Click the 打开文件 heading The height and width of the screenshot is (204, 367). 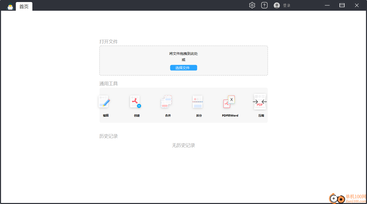tap(109, 42)
